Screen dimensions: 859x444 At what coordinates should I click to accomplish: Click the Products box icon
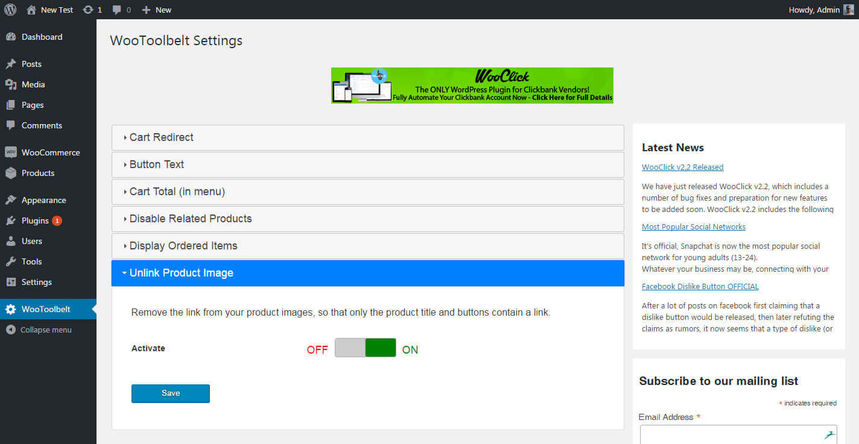11,173
